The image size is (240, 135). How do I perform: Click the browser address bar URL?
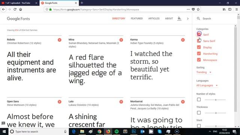coord(96,9)
